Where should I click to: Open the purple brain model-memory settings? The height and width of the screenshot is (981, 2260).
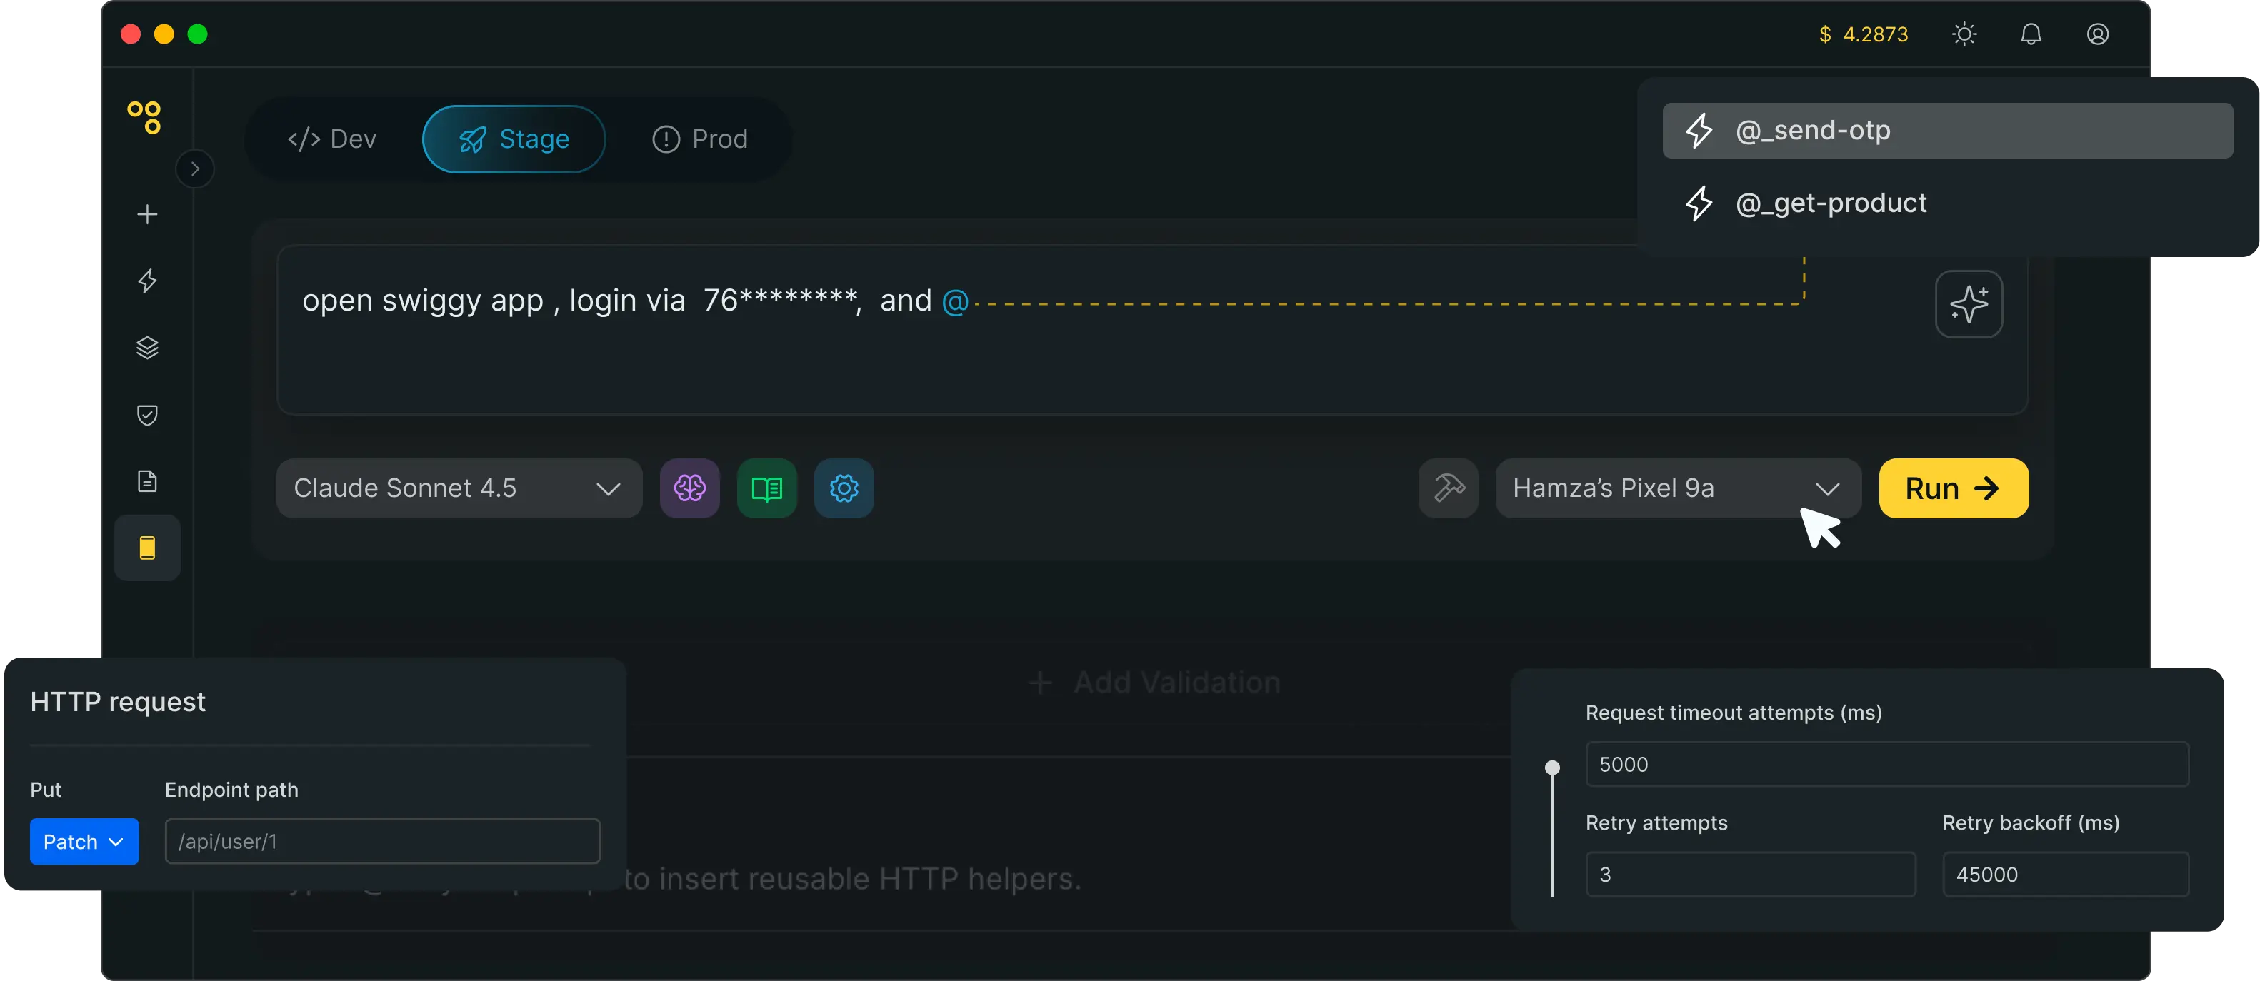(x=689, y=488)
